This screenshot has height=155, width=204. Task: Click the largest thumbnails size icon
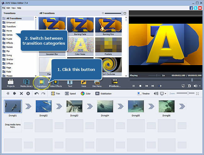pos(125,13)
